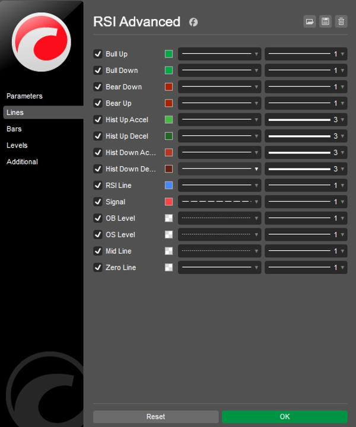Change the Hist Up Decel color swatch

click(169, 136)
